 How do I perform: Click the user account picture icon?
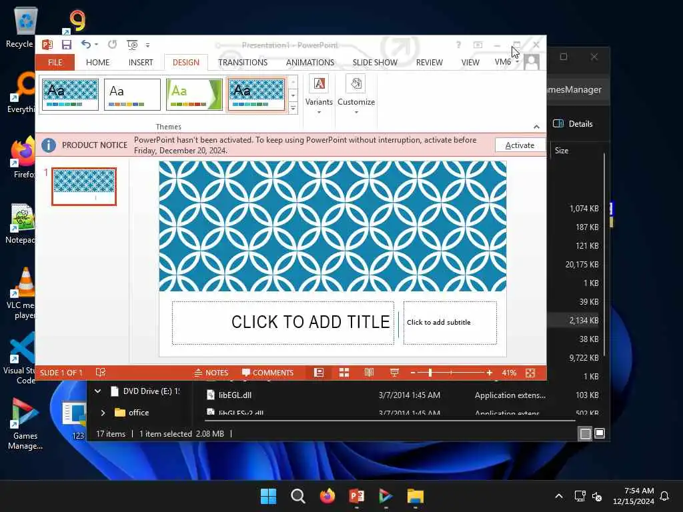click(532, 62)
